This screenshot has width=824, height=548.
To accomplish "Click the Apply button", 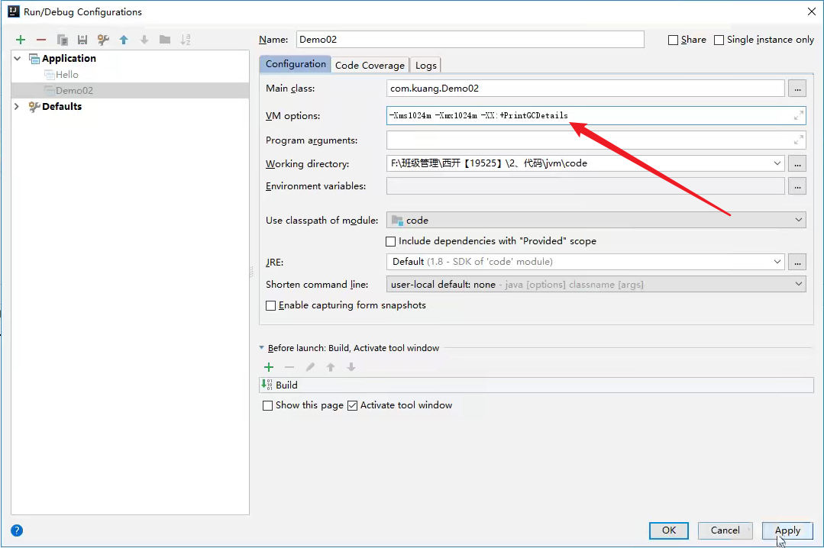I will tap(787, 530).
